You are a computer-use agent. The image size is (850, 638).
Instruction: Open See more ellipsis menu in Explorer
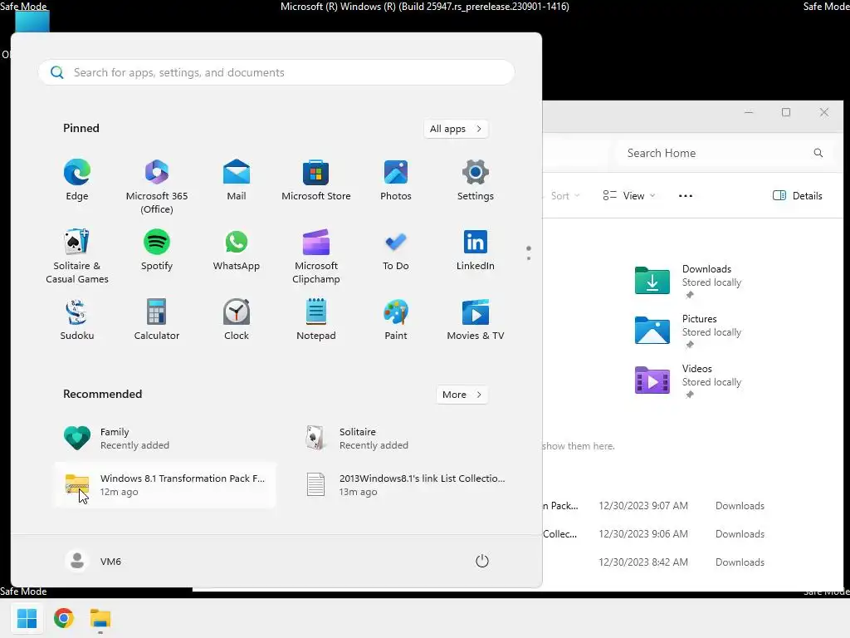point(685,196)
